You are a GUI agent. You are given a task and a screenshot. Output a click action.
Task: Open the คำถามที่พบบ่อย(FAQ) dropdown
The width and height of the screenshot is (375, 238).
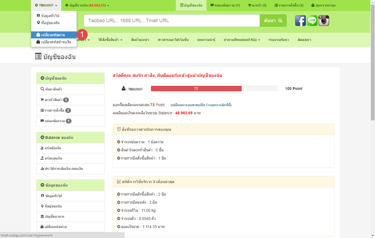click(x=241, y=40)
